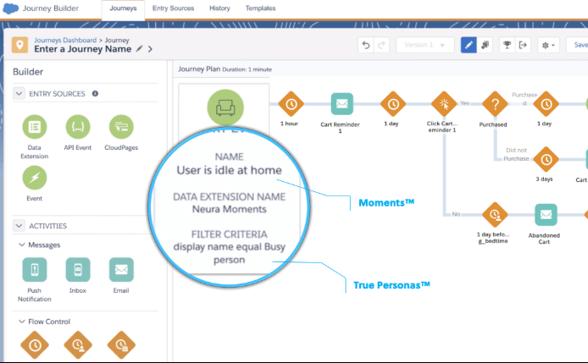Select the Email message activity icon
Screen dimensions: 588x363
pos(121,270)
